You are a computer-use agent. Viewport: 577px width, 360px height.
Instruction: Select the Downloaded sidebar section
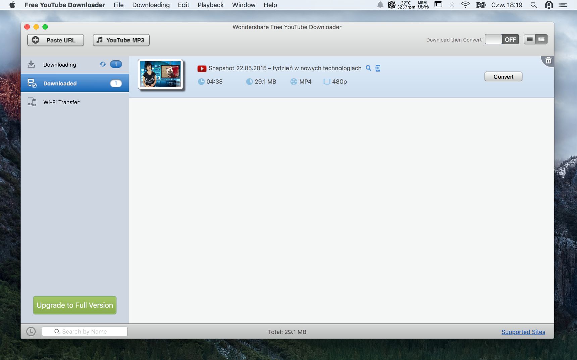tap(75, 83)
